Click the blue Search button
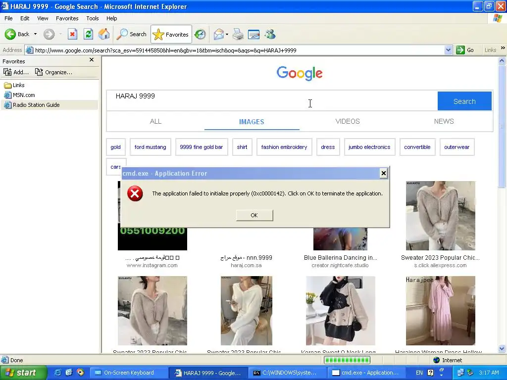Image resolution: width=507 pixels, height=380 pixels. point(464,101)
